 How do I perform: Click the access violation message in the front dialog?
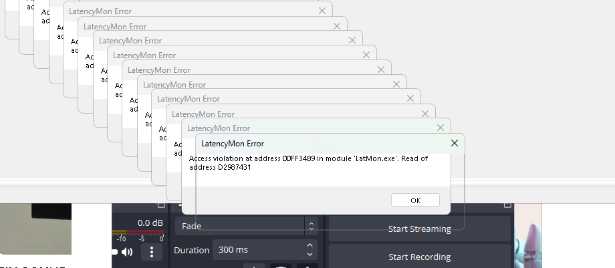(x=308, y=163)
